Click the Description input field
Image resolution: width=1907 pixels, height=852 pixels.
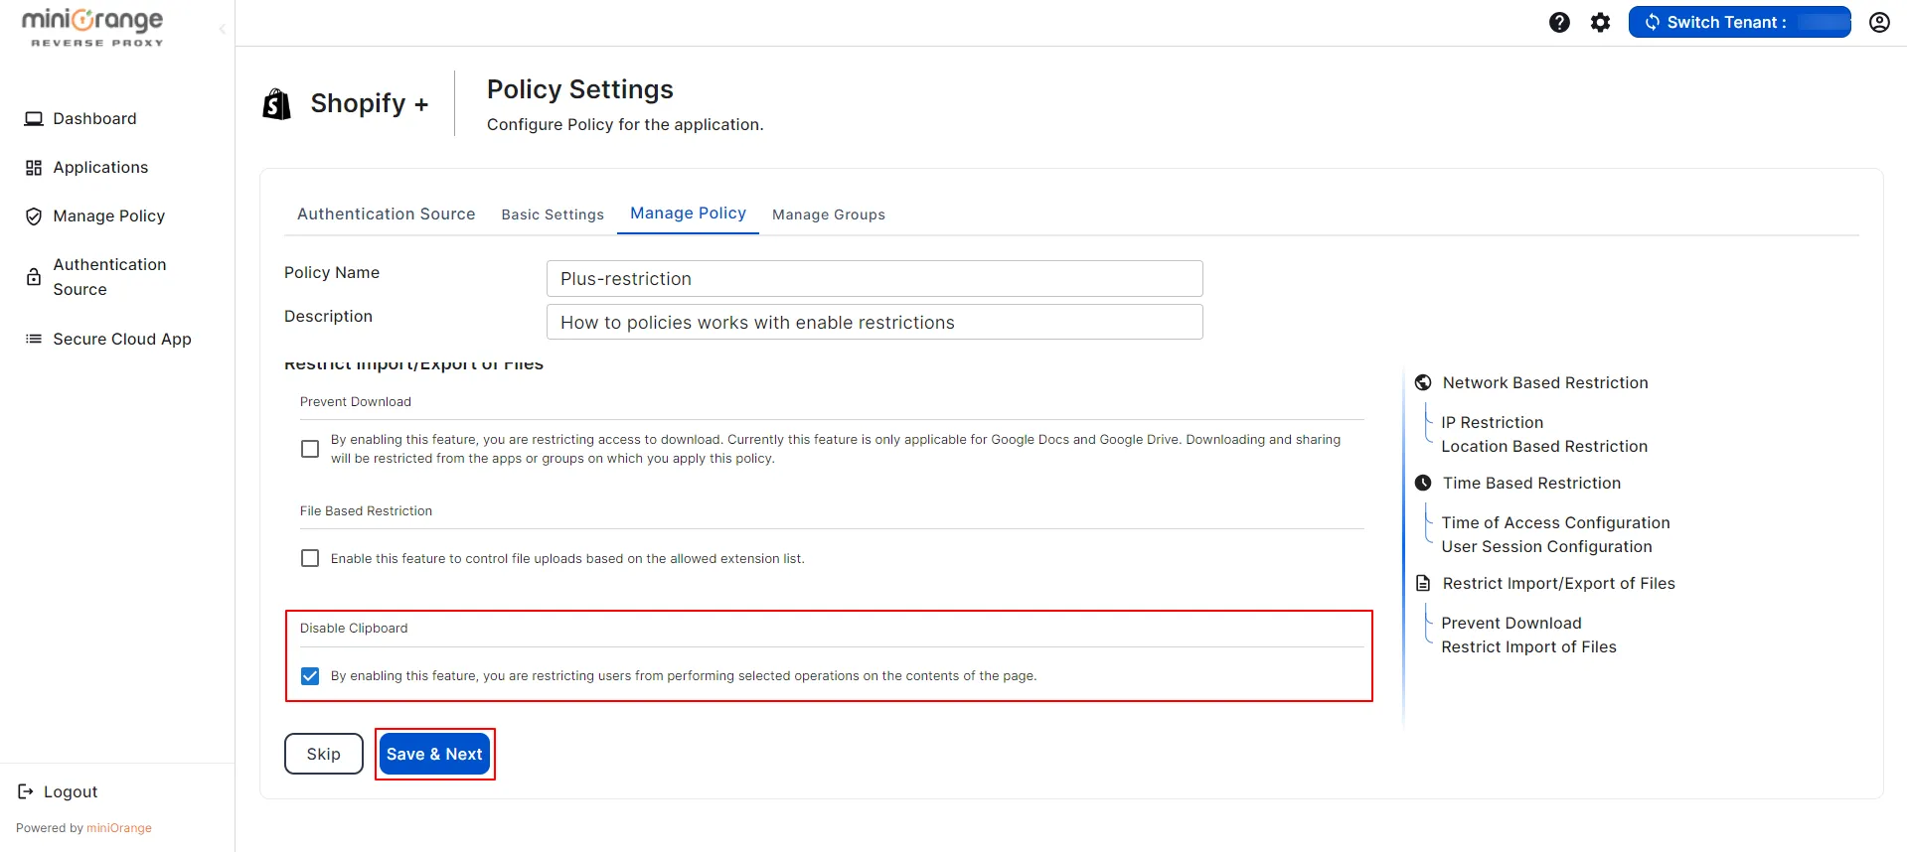point(874,322)
